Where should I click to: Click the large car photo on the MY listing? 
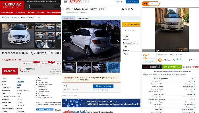[x=172, y=30]
